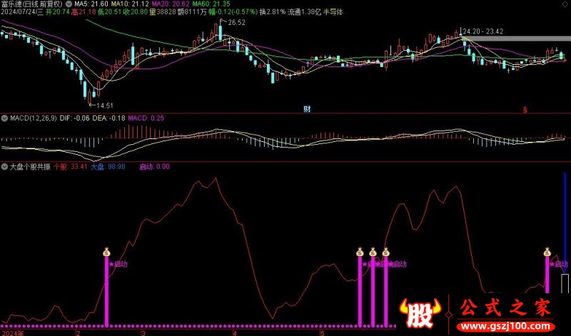Screen dimensions: 571x336
Task: Click the money bag icon at the latest signal
Action: [547, 252]
